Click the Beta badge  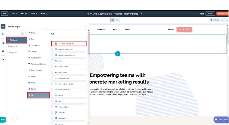click(x=3, y=120)
